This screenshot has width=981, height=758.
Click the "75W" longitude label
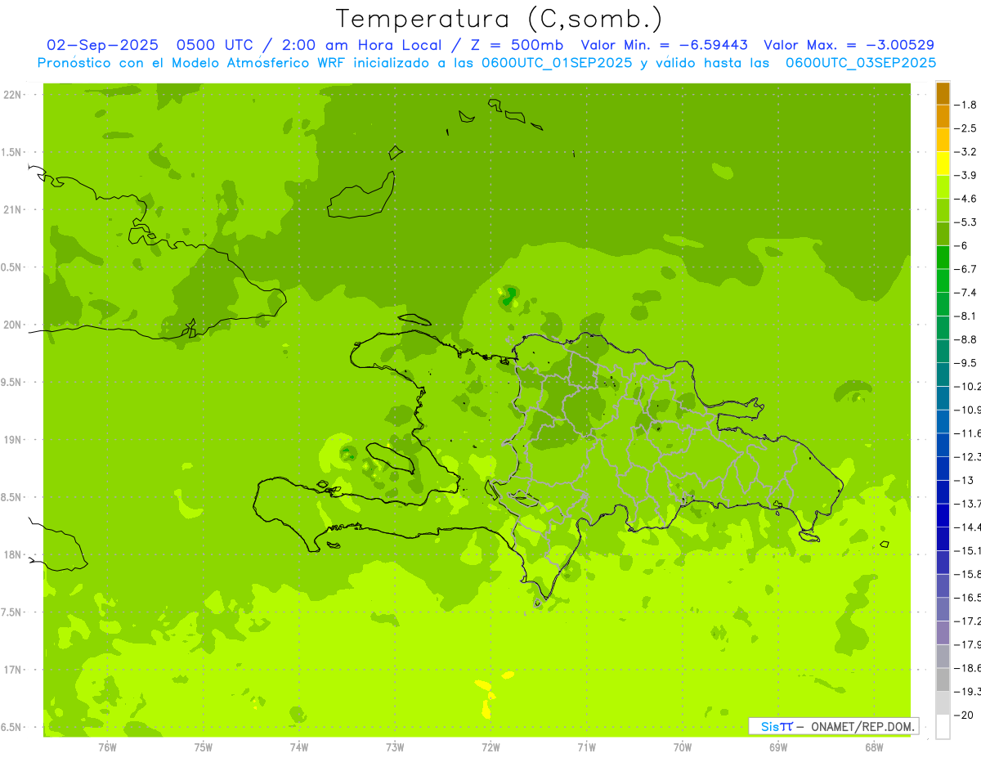(x=204, y=747)
